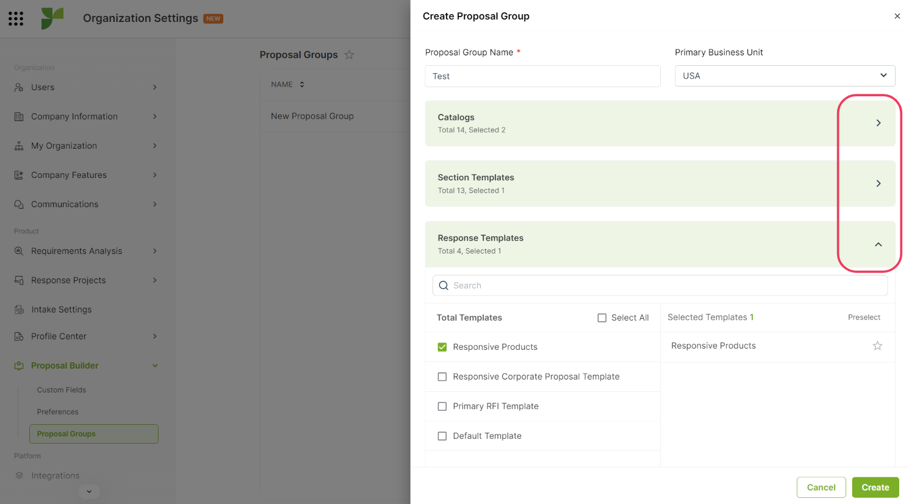The image size is (909, 504).
Task: Click the Selected Templates count label
Action: pyautogui.click(x=711, y=318)
